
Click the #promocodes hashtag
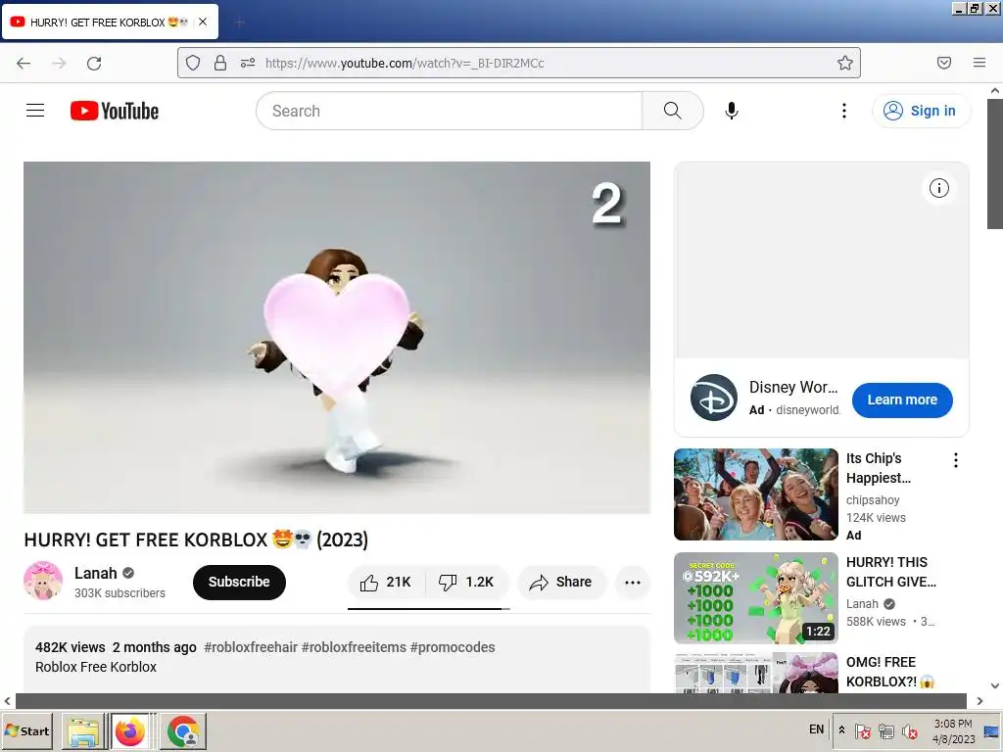453,647
